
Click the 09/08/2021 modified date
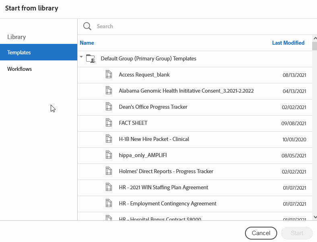coord(294,124)
